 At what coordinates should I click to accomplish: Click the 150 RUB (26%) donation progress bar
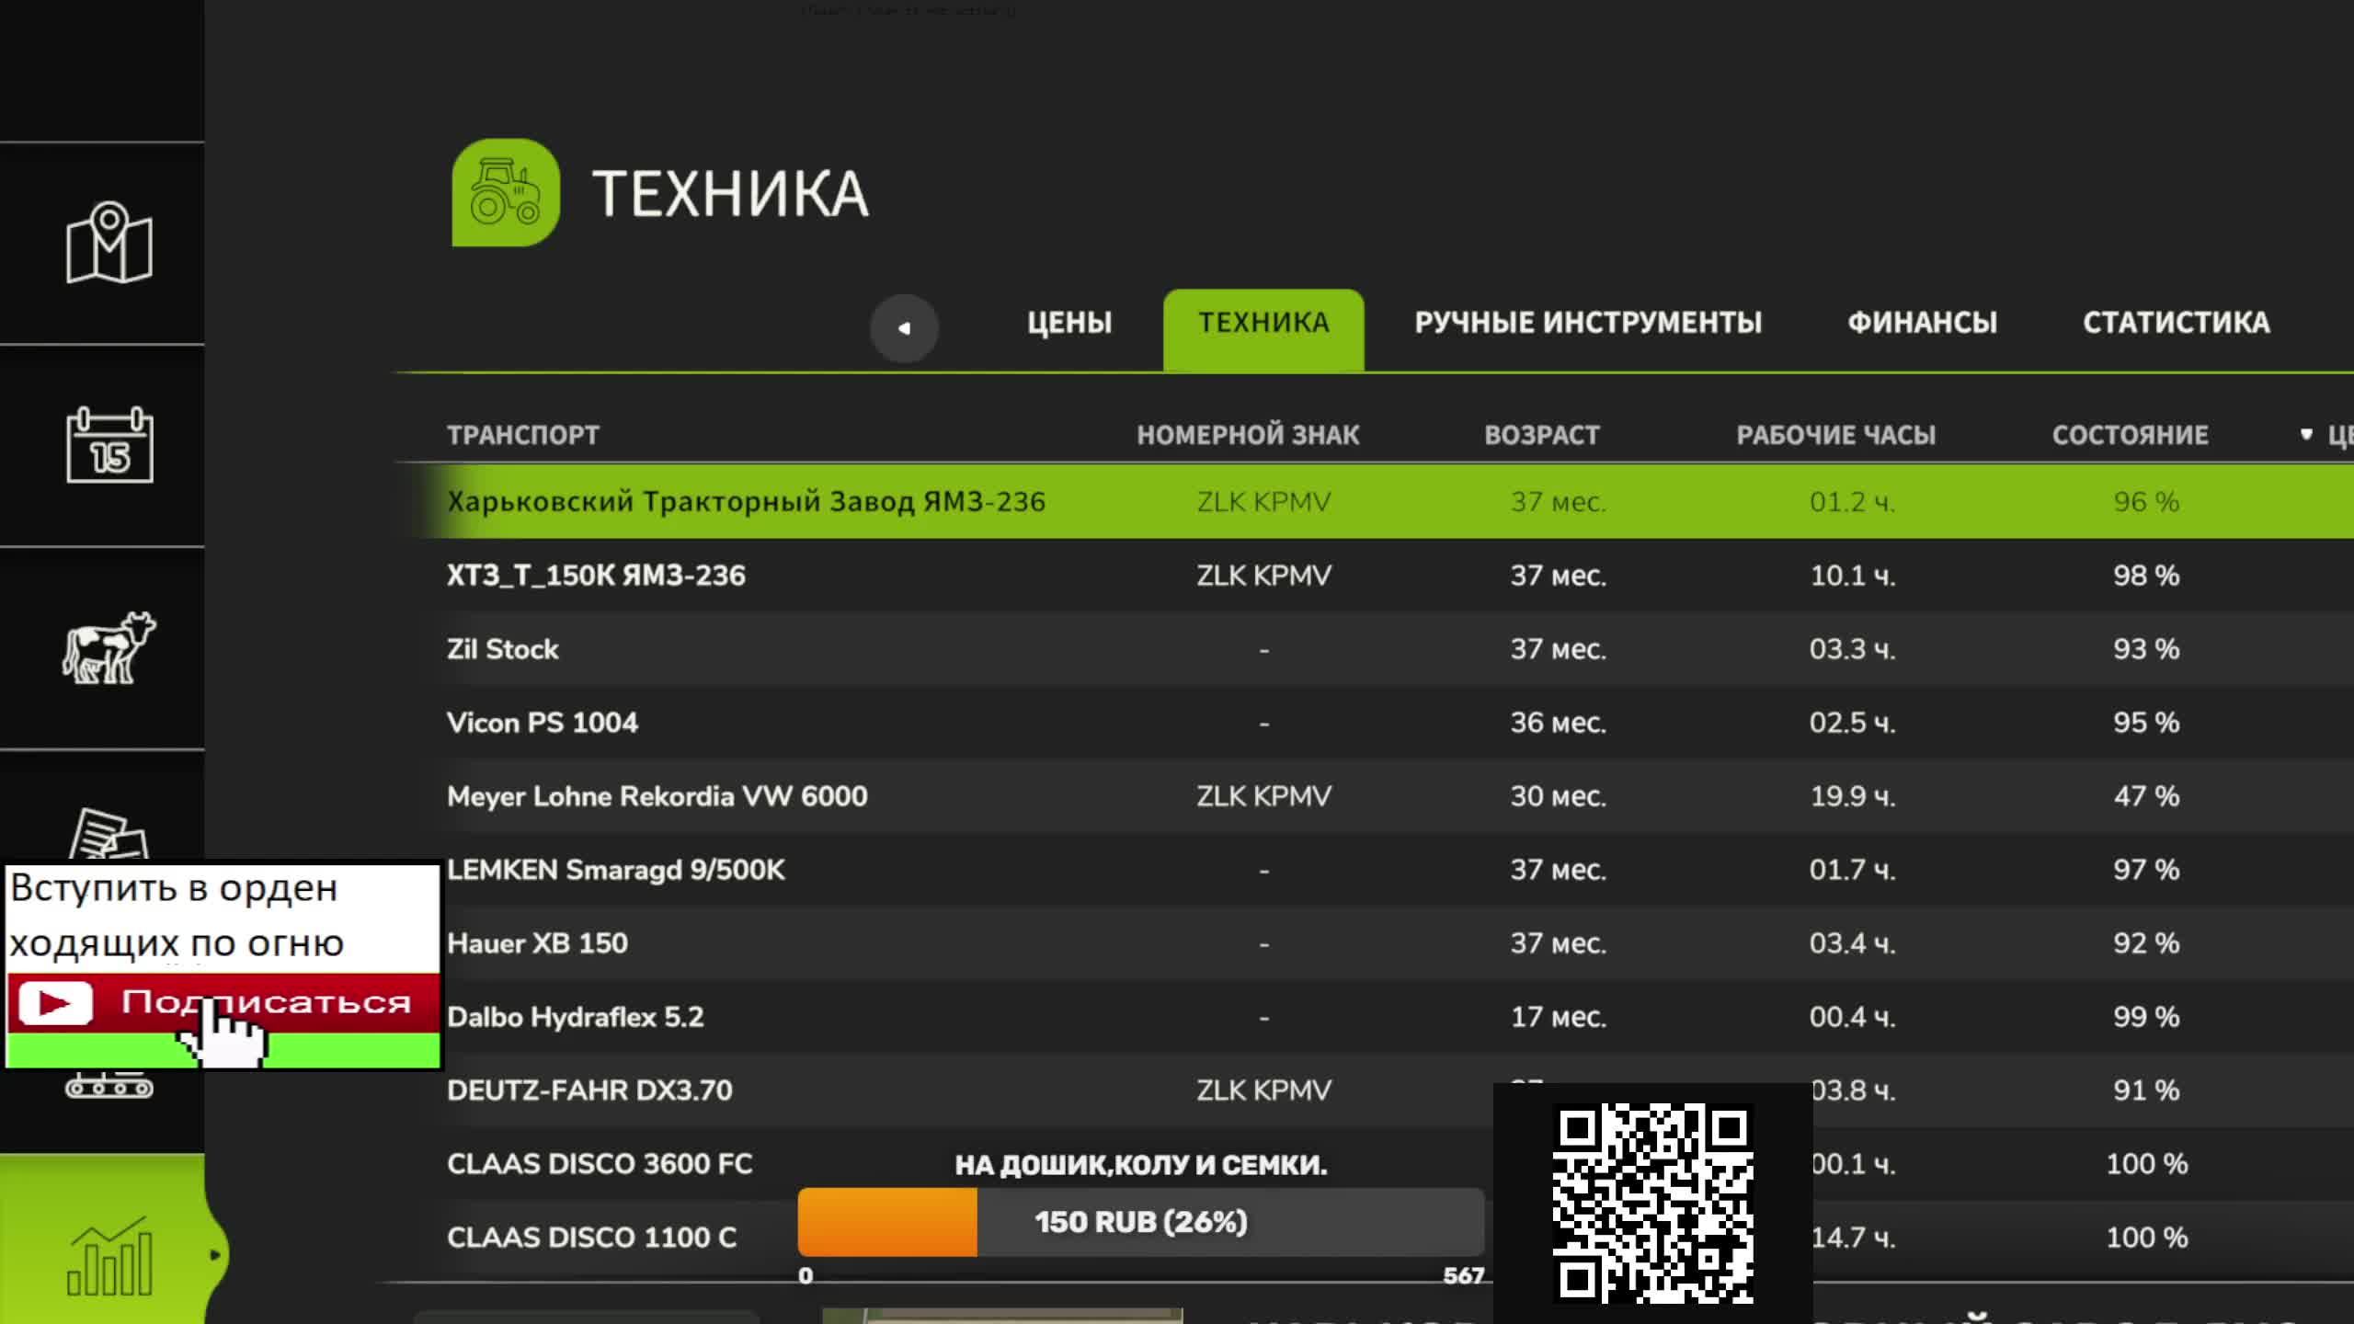pyautogui.click(x=1141, y=1222)
